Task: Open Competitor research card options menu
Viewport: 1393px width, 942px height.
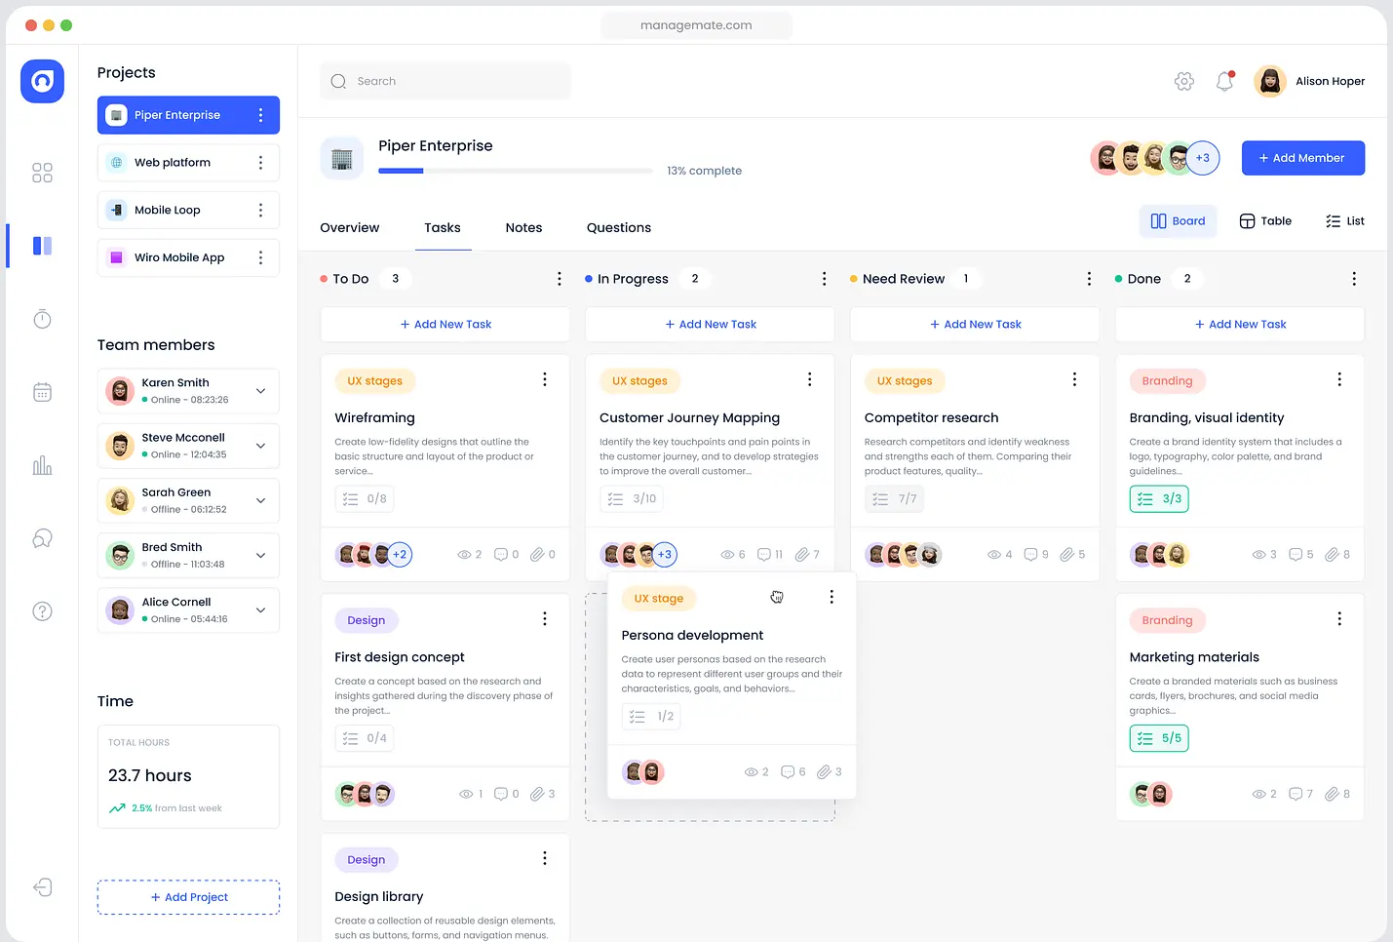Action: point(1074,379)
